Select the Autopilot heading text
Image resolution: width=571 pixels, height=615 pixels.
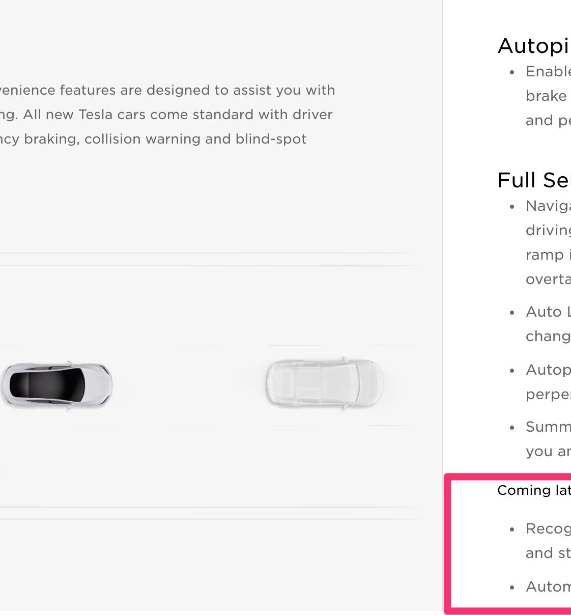(x=534, y=46)
